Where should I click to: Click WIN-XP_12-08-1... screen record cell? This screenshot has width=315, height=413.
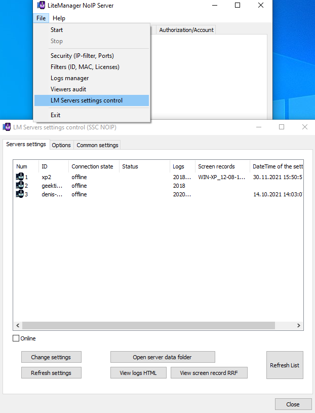222,177
